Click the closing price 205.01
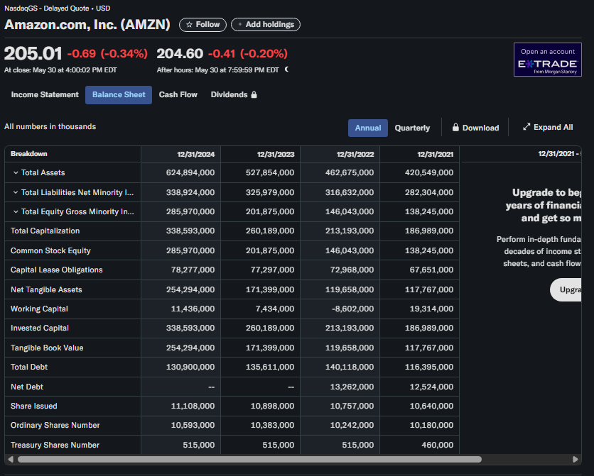The image size is (594, 476). point(33,53)
